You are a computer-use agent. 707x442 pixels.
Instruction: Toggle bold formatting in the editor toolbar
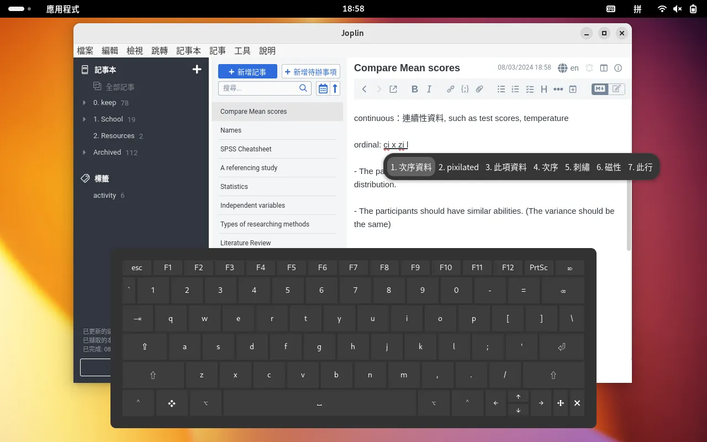pyautogui.click(x=415, y=89)
